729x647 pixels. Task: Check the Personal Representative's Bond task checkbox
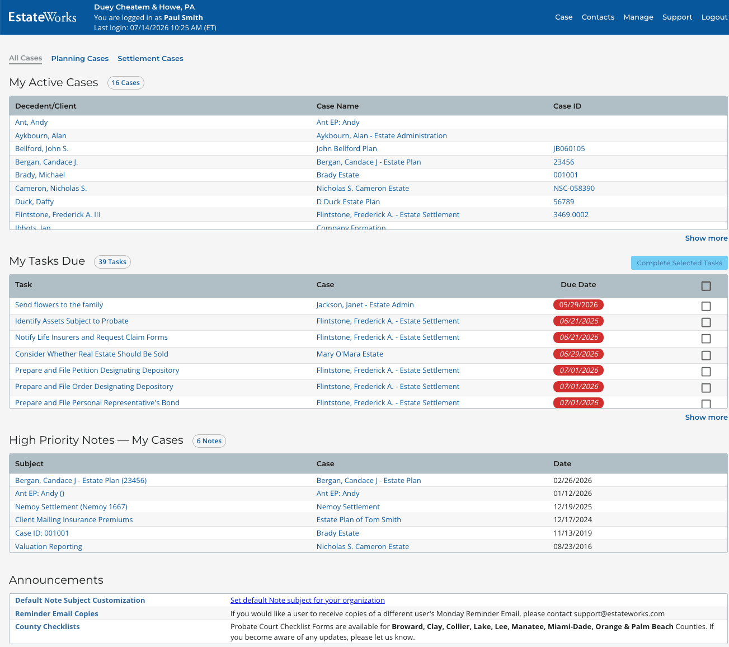(x=706, y=404)
